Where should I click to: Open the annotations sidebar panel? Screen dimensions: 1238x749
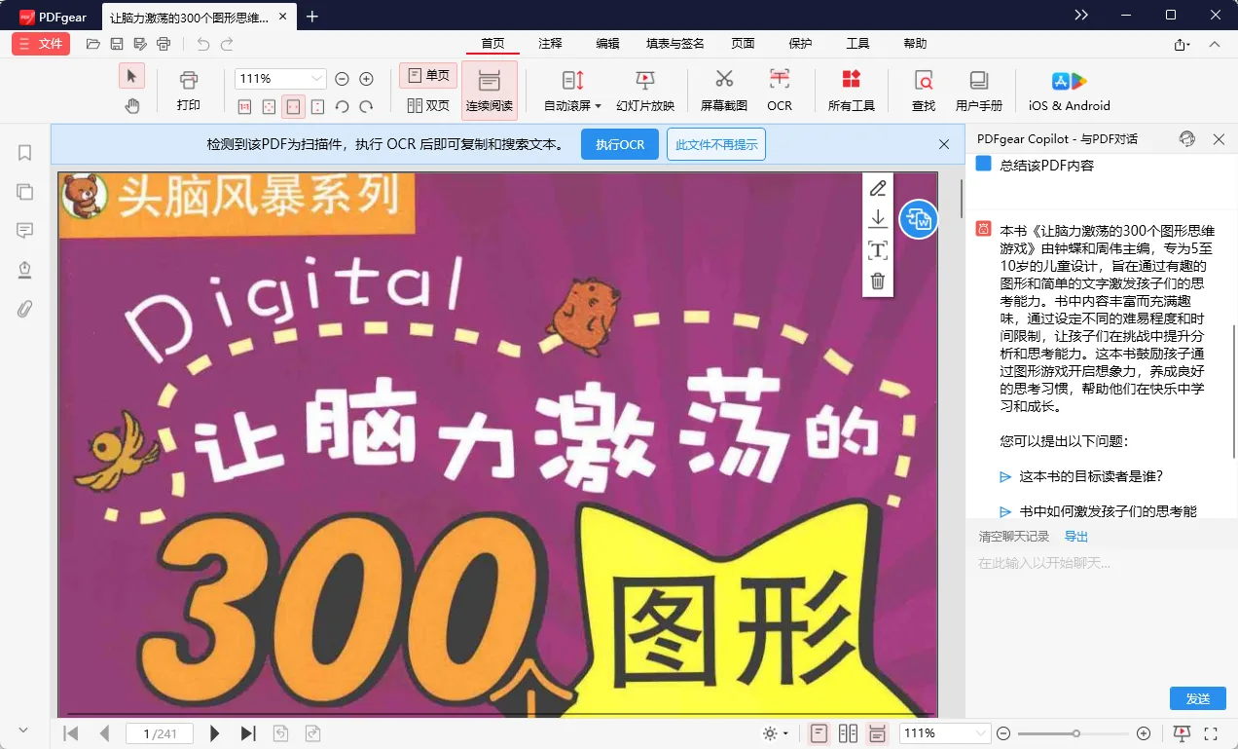[25, 231]
